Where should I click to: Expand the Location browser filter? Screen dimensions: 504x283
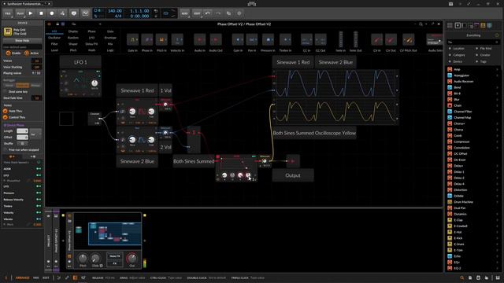(458, 49)
